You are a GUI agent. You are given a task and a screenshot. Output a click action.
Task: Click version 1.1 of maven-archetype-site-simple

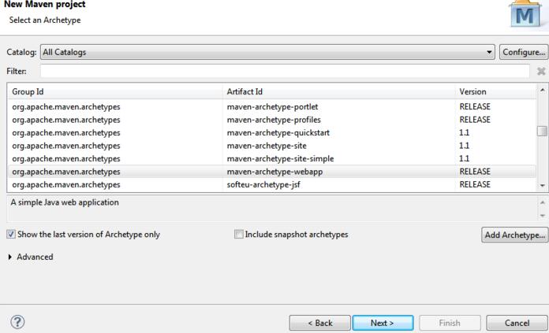coord(465,158)
